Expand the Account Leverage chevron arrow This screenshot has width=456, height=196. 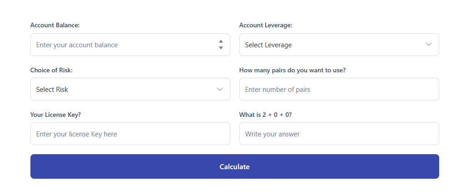click(429, 45)
